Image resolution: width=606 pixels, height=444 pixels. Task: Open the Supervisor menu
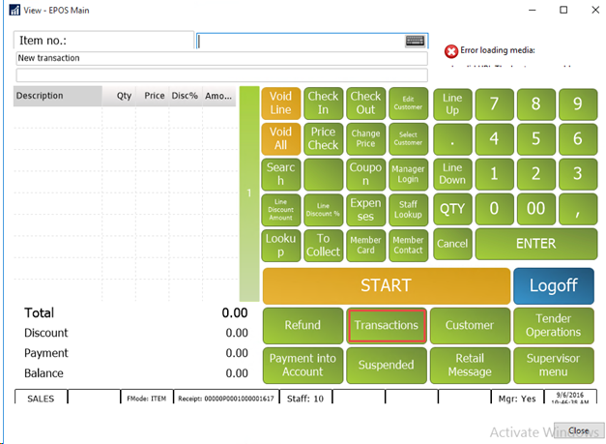(553, 366)
